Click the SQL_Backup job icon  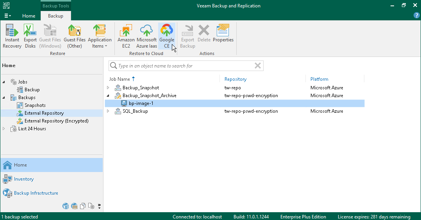coord(118,111)
